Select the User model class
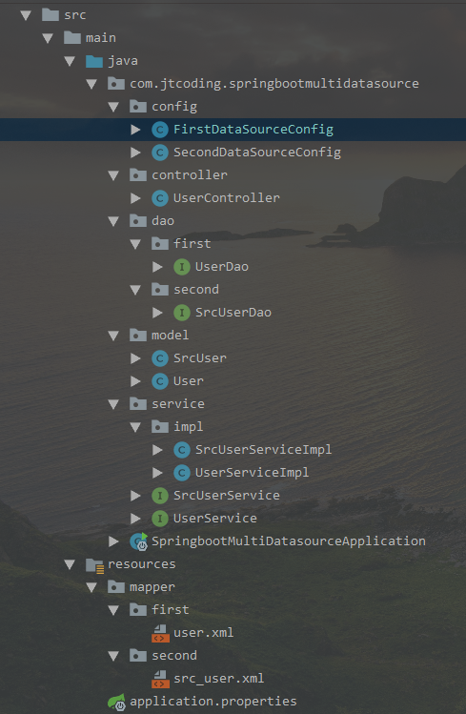Image resolution: width=466 pixels, height=714 pixels. pyautogui.click(x=189, y=381)
